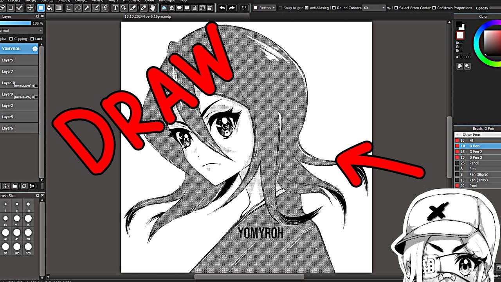
Task: Select the Eyedropper tool
Action: coord(144,8)
